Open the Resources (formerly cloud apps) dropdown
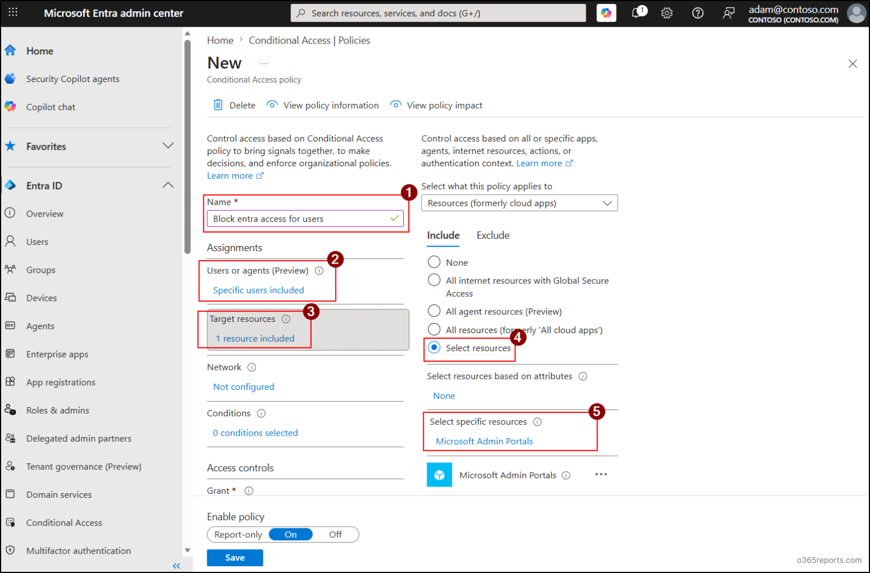This screenshot has height=573, width=870. (x=519, y=203)
